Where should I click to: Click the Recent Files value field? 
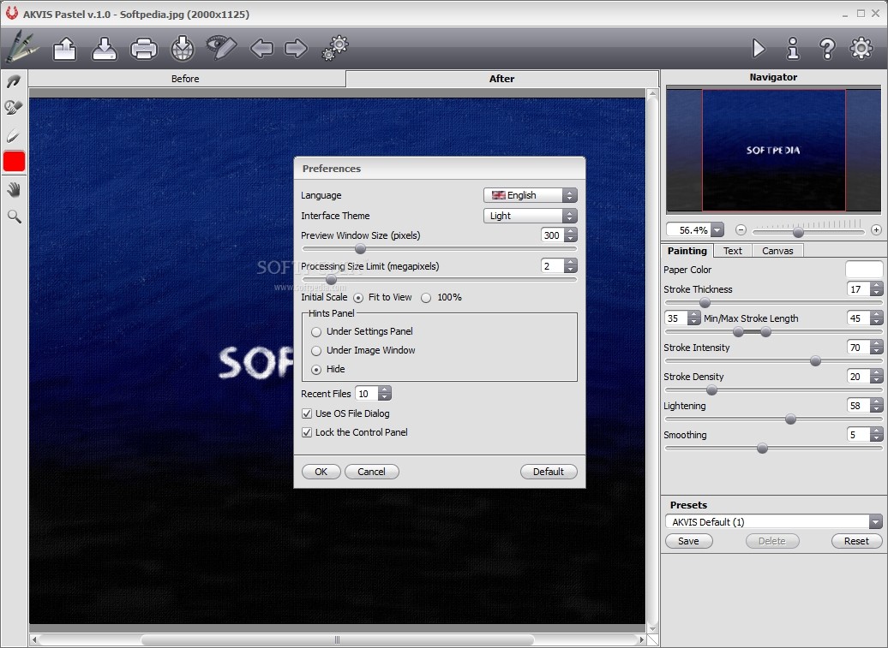pos(366,394)
